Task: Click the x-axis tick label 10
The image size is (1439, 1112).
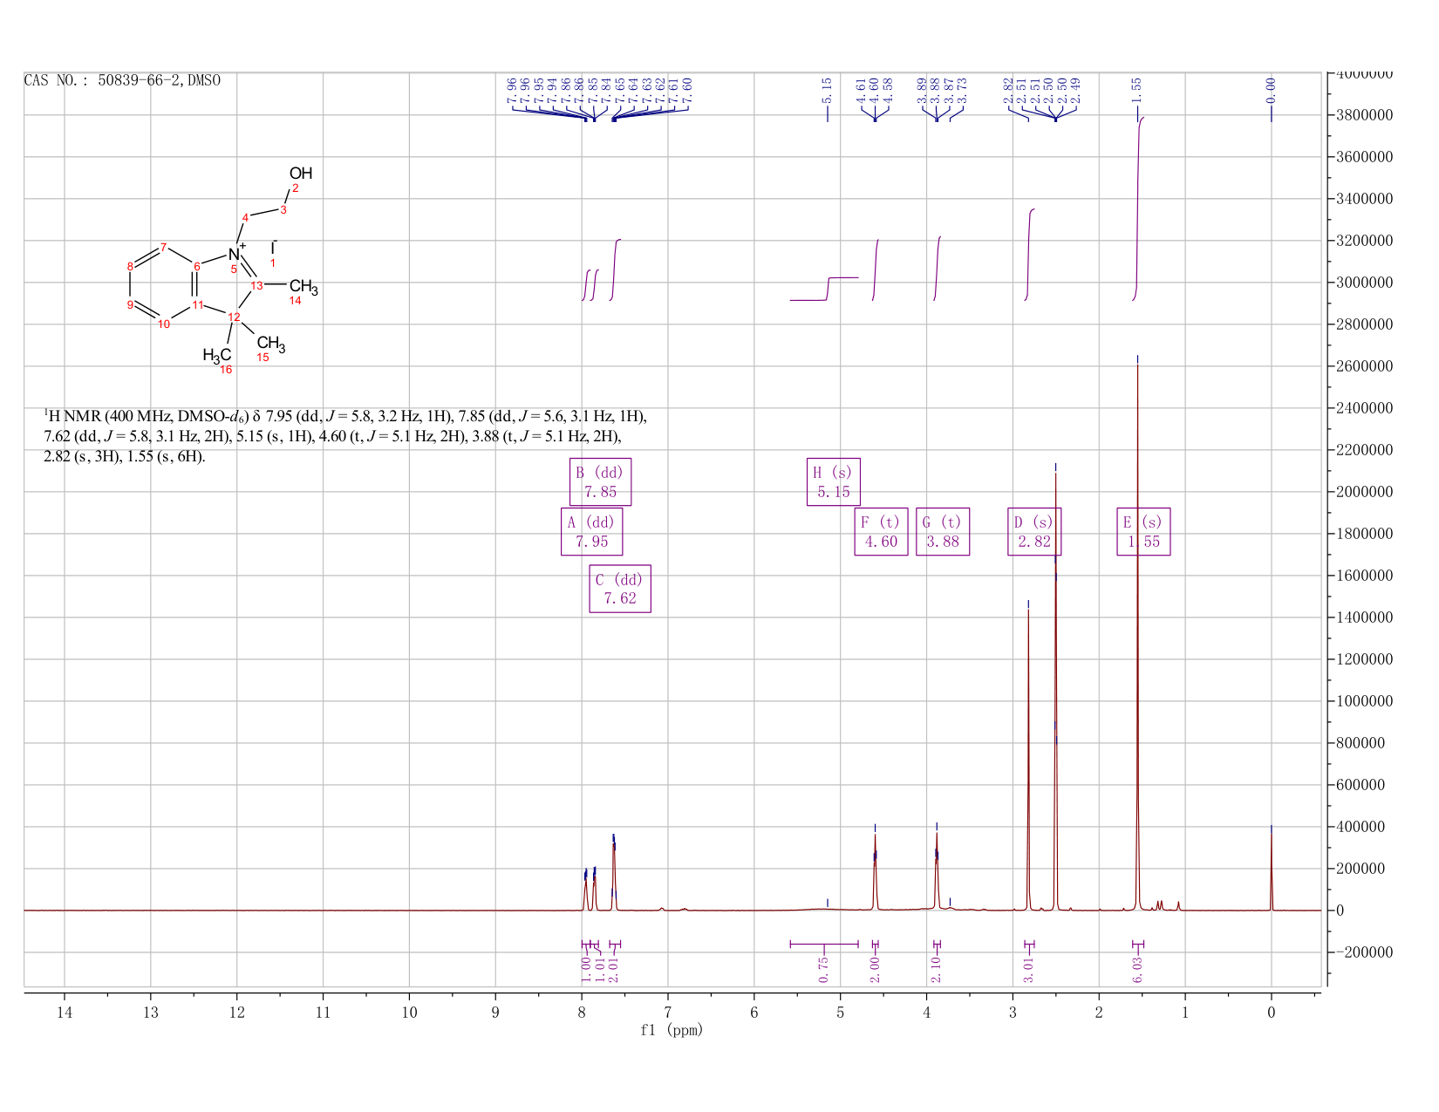Action: pos(409,1013)
